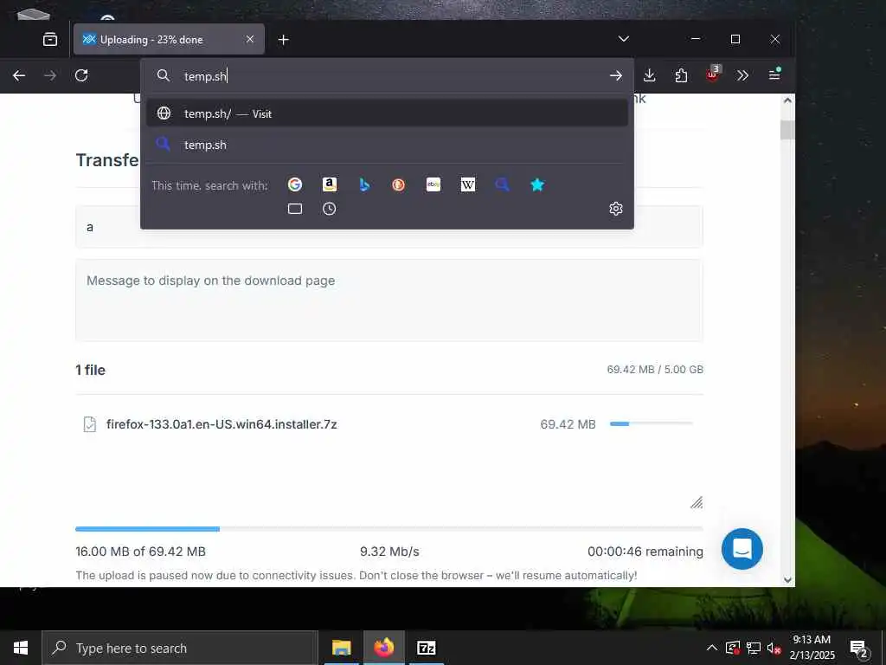The width and height of the screenshot is (886, 665).
Task: Go back to previous page
Action: (19, 76)
